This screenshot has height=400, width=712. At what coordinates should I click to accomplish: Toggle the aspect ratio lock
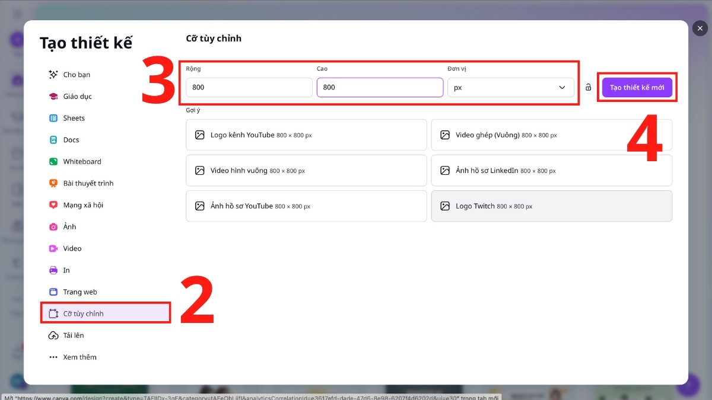click(588, 87)
